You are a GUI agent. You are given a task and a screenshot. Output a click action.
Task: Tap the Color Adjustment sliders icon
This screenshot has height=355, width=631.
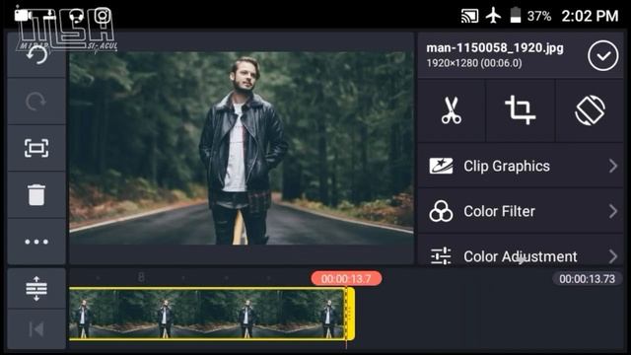[x=441, y=256]
